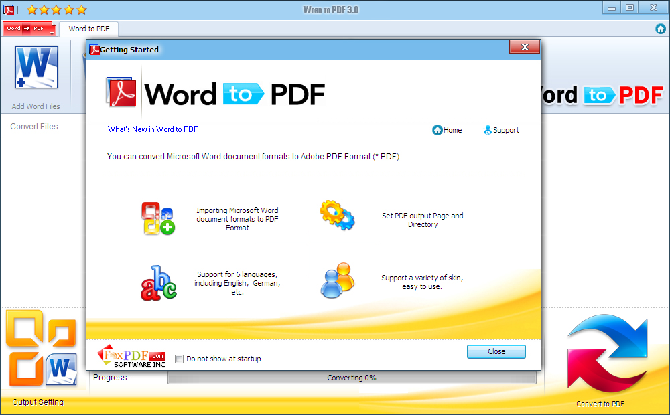Click the PDF app icon in title bar
Viewport: 670px width, 415px height.
9,9
